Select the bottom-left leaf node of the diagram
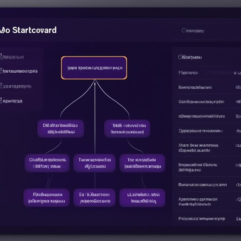Image resolution: width=241 pixels, height=241 pixels. click(46, 198)
